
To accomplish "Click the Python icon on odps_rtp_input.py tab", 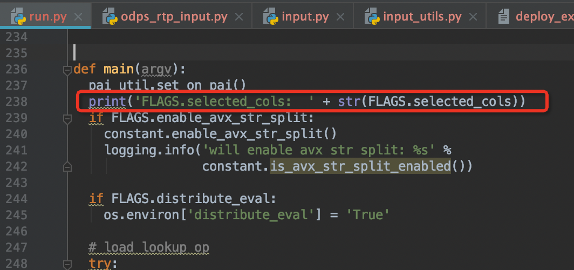I will pyautogui.click(x=110, y=17).
